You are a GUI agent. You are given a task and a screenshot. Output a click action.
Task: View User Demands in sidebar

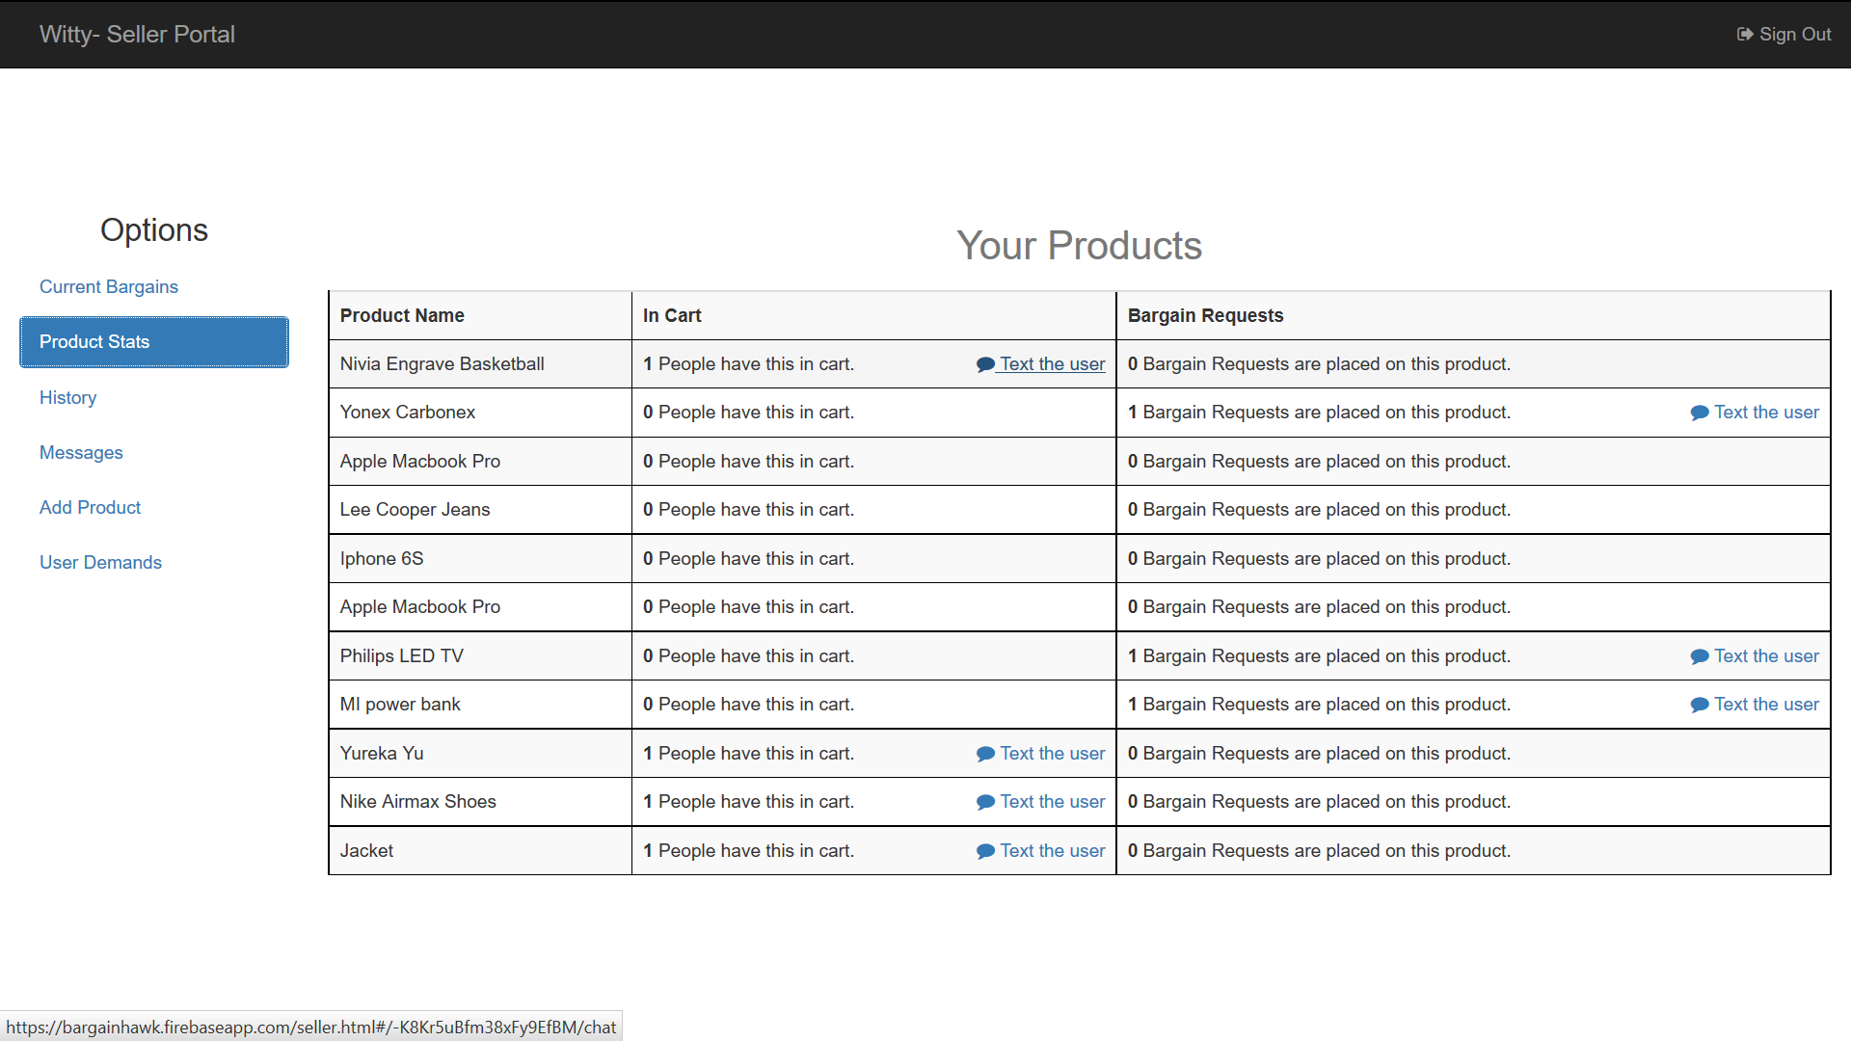pos(100,563)
